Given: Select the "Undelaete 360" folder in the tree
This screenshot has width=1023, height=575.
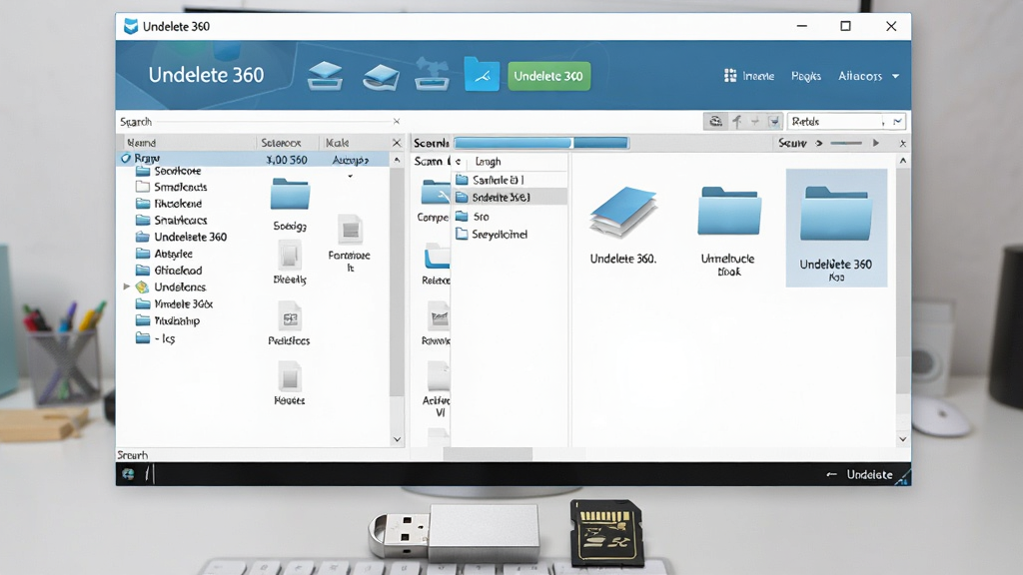Looking at the screenshot, I should coord(182,237).
